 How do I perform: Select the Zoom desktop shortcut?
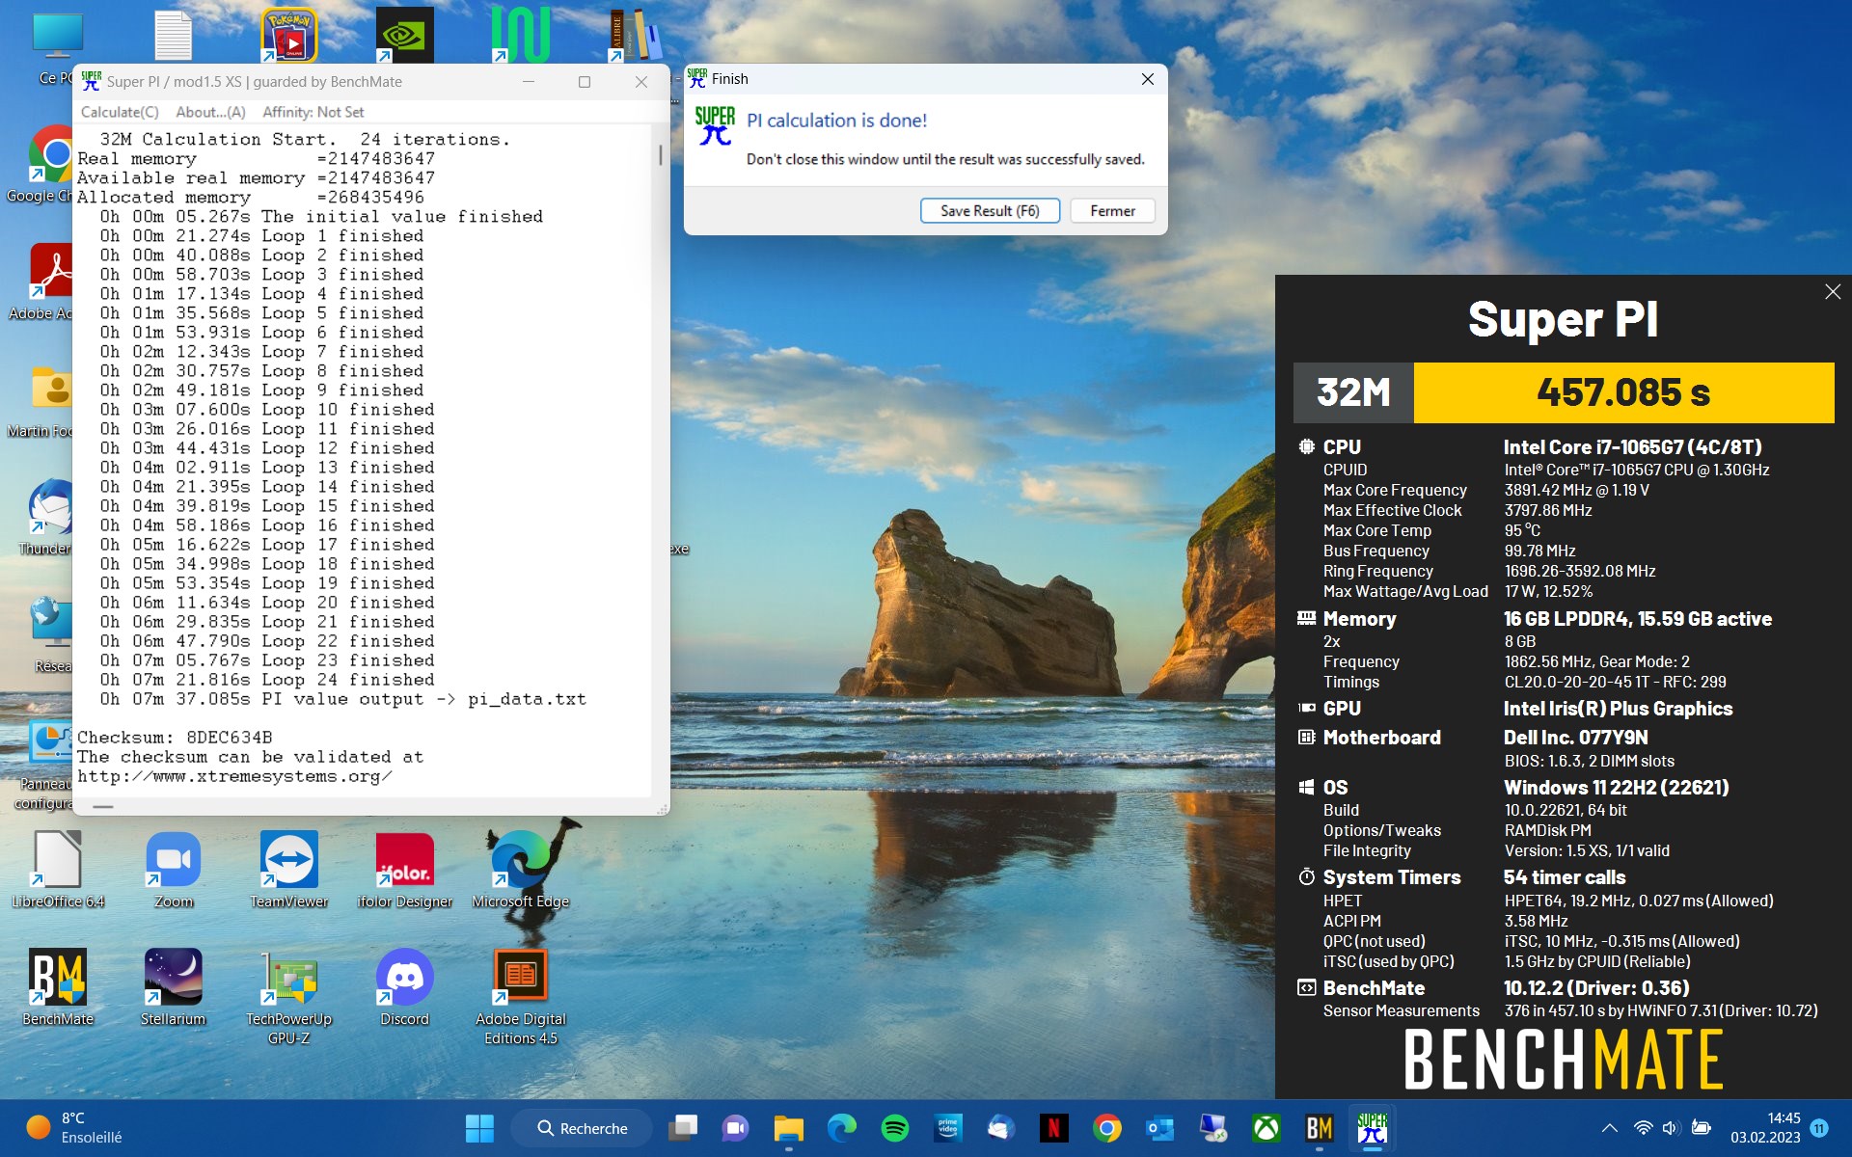(x=174, y=870)
